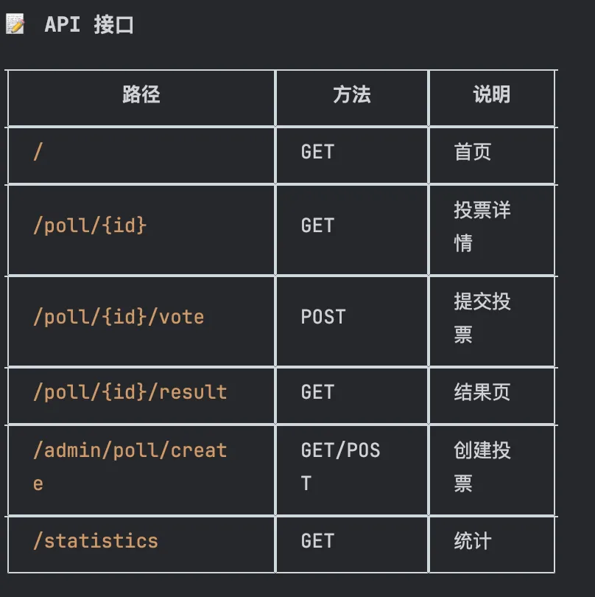This screenshot has width=595, height=597.
Task: Click the API 接口 heading text
Action: (x=89, y=24)
